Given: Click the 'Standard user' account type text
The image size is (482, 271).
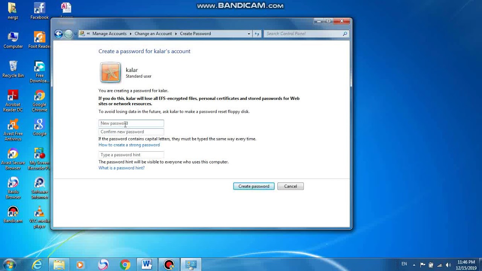Looking at the screenshot, I should pos(139,76).
